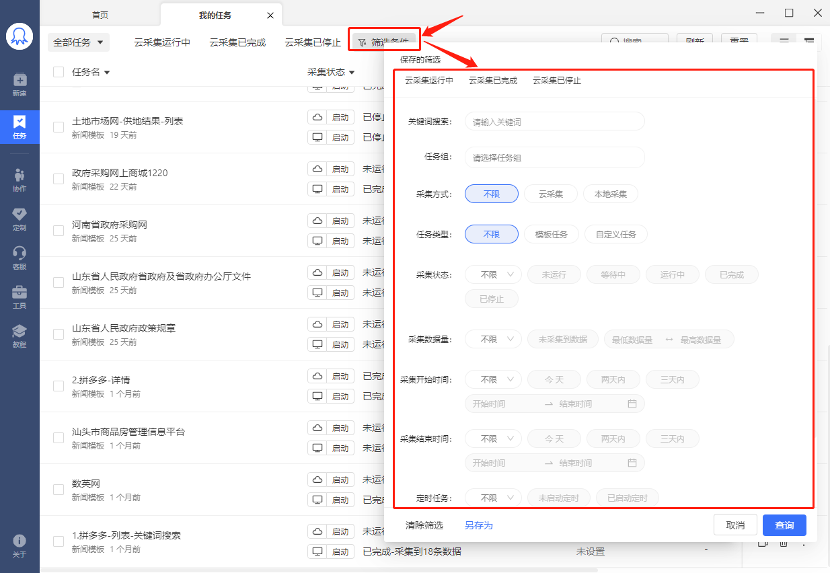The width and height of the screenshot is (830, 573).
Task: Select 云采集已完成 in toolbar
Action: pos(237,42)
